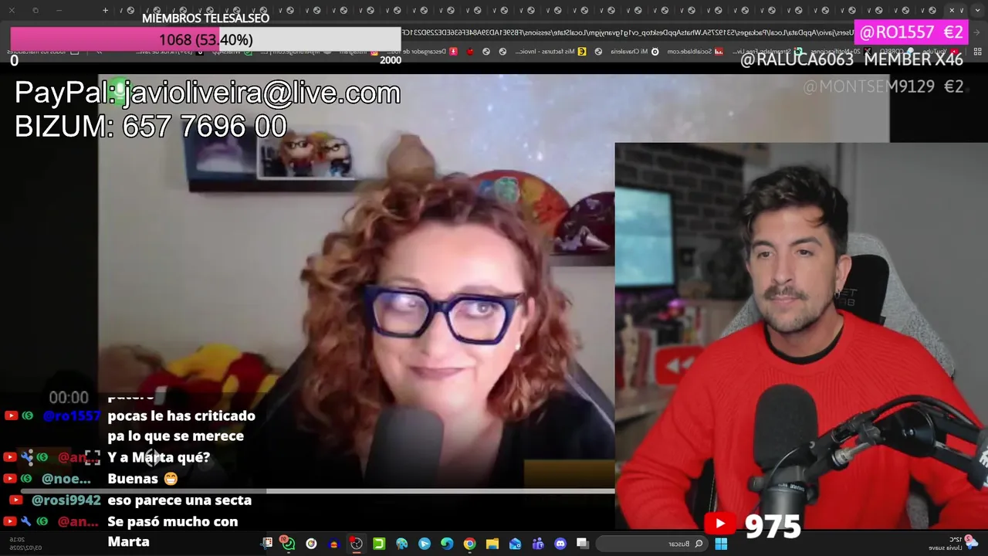The image size is (988, 556).
Task: Open the Outlook mail taskbar icon
Action: (x=515, y=544)
